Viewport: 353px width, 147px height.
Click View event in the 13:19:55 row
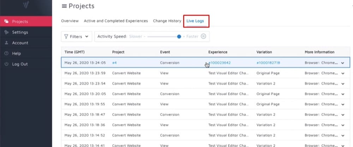click(x=164, y=104)
